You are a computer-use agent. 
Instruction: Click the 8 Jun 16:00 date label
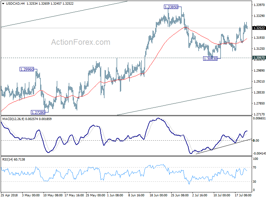136,195
